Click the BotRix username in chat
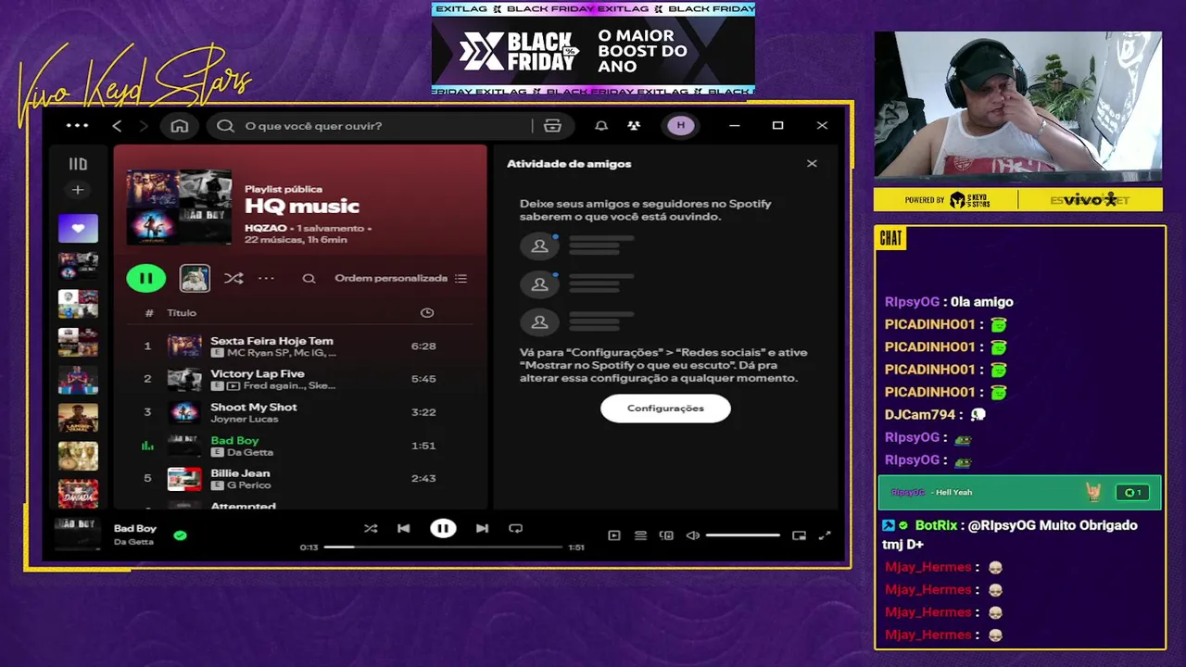Viewport: 1186px width, 667px height. tap(936, 525)
